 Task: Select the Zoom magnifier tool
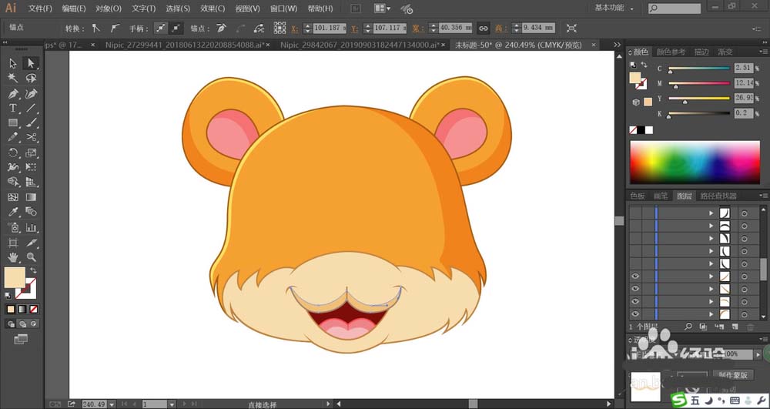pyautogui.click(x=32, y=256)
